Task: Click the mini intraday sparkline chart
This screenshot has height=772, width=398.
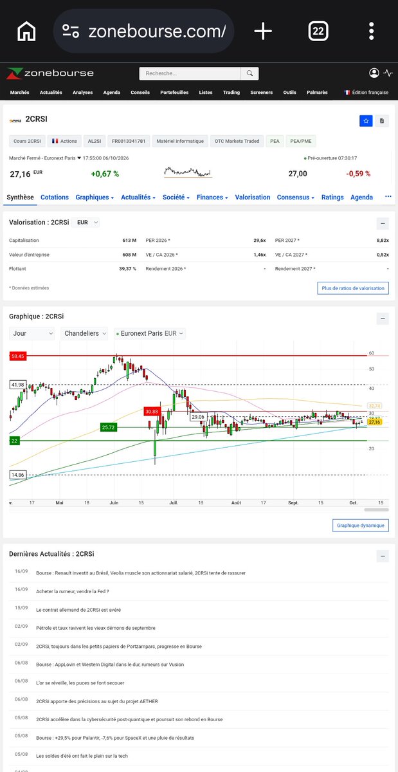Action: (x=188, y=173)
